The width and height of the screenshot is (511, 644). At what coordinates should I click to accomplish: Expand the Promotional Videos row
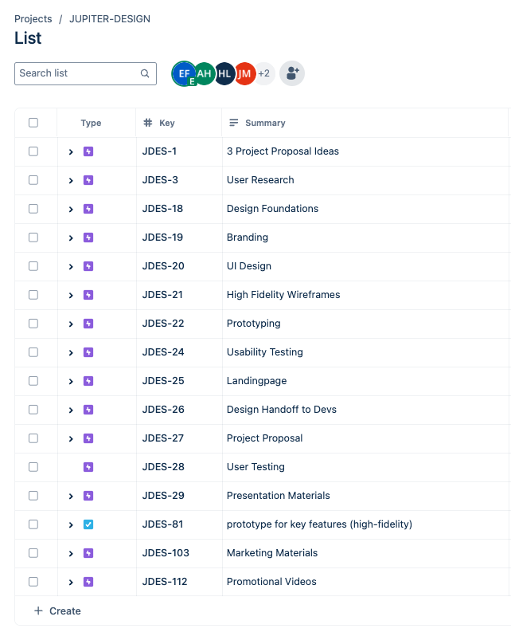tap(71, 582)
